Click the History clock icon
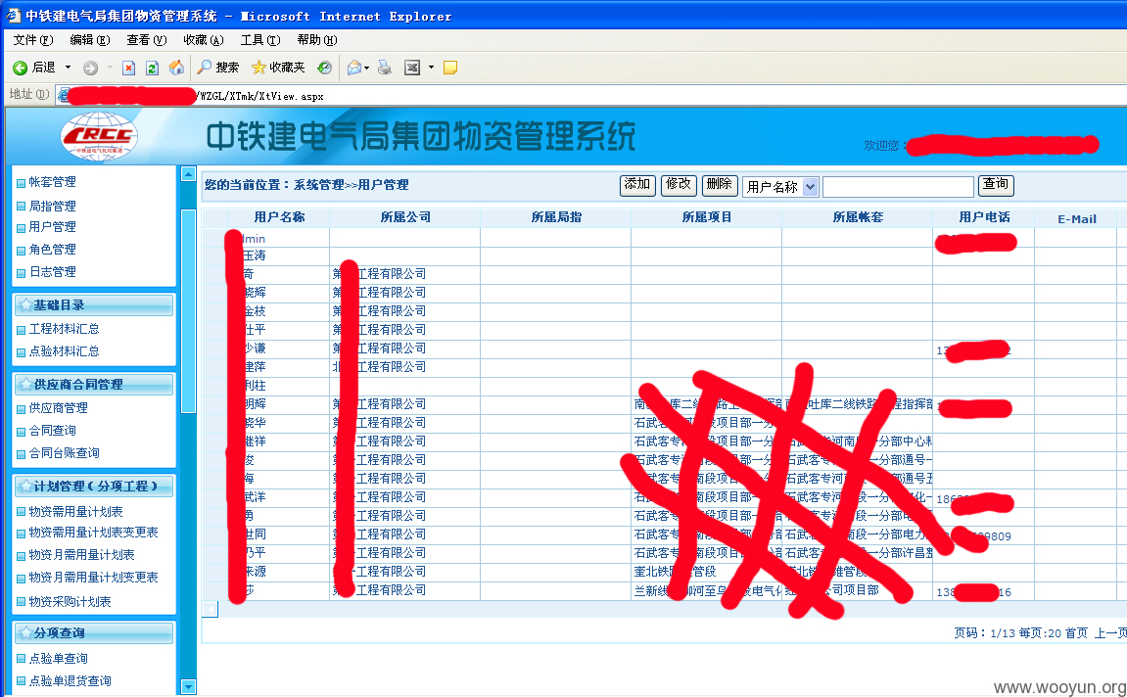The image size is (1127, 697). pos(325,68)
